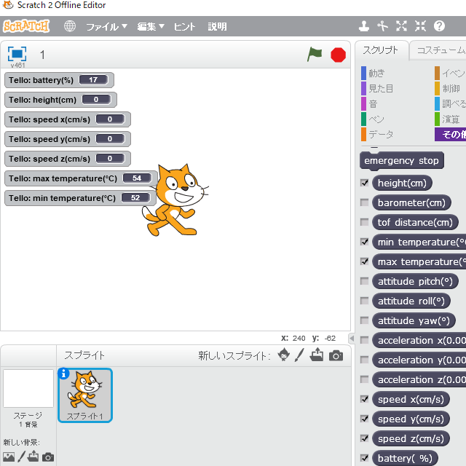The height and width of the screenshot is (466, 466).
Task: Select the 調べる block category
Action: click(x=450, y=104)
